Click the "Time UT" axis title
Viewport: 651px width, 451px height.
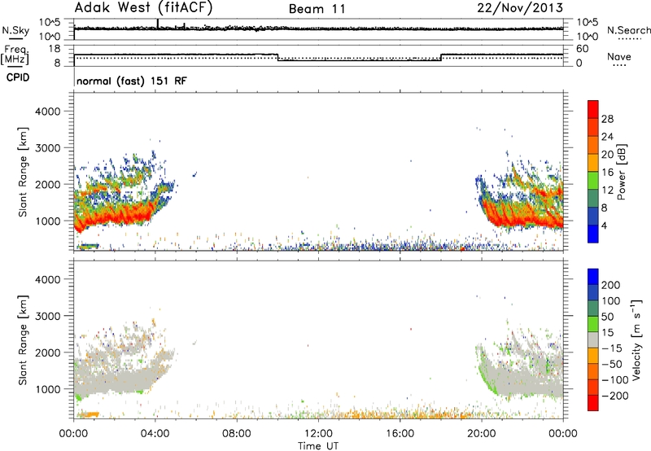coord(318,446)
